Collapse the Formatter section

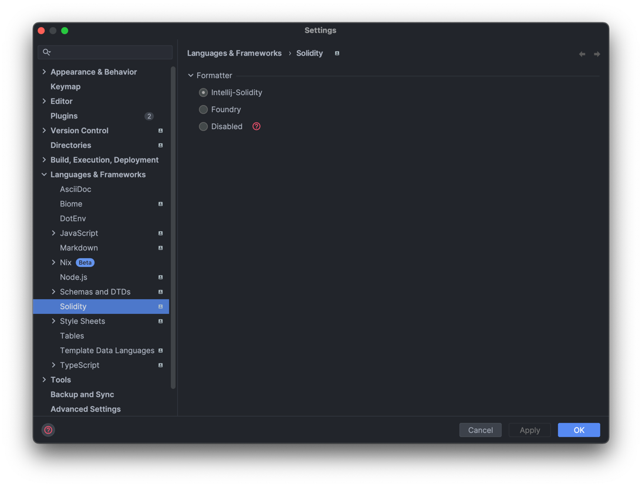(191, 76)
